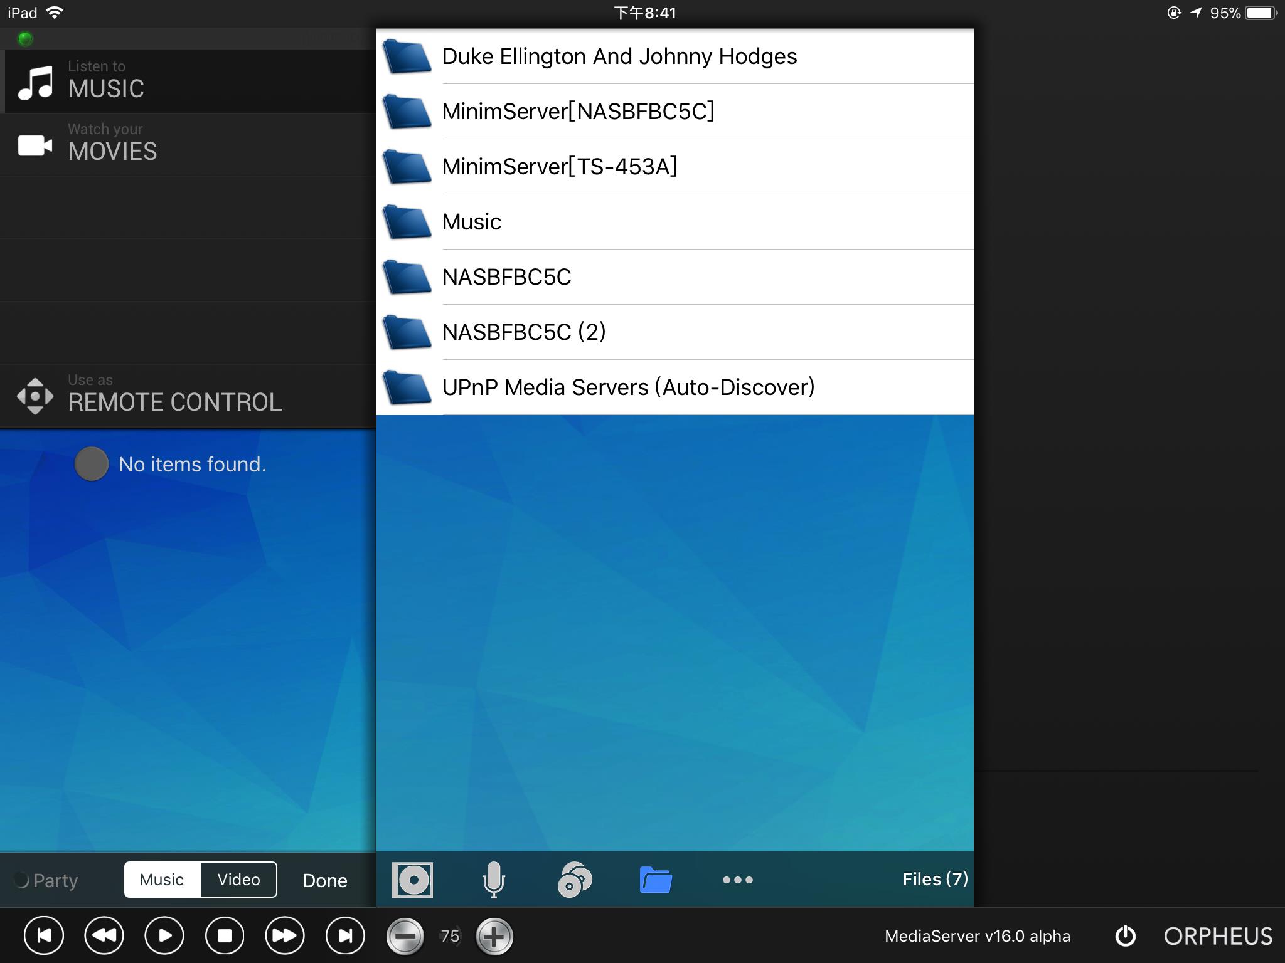Show multi-disc collections view
The height and width of the screenshot is (963, 1285).
coord(575,880)
